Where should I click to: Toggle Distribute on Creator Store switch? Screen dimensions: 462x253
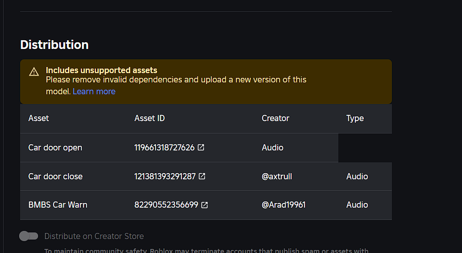pyautogui.click(x=28, y=236)
